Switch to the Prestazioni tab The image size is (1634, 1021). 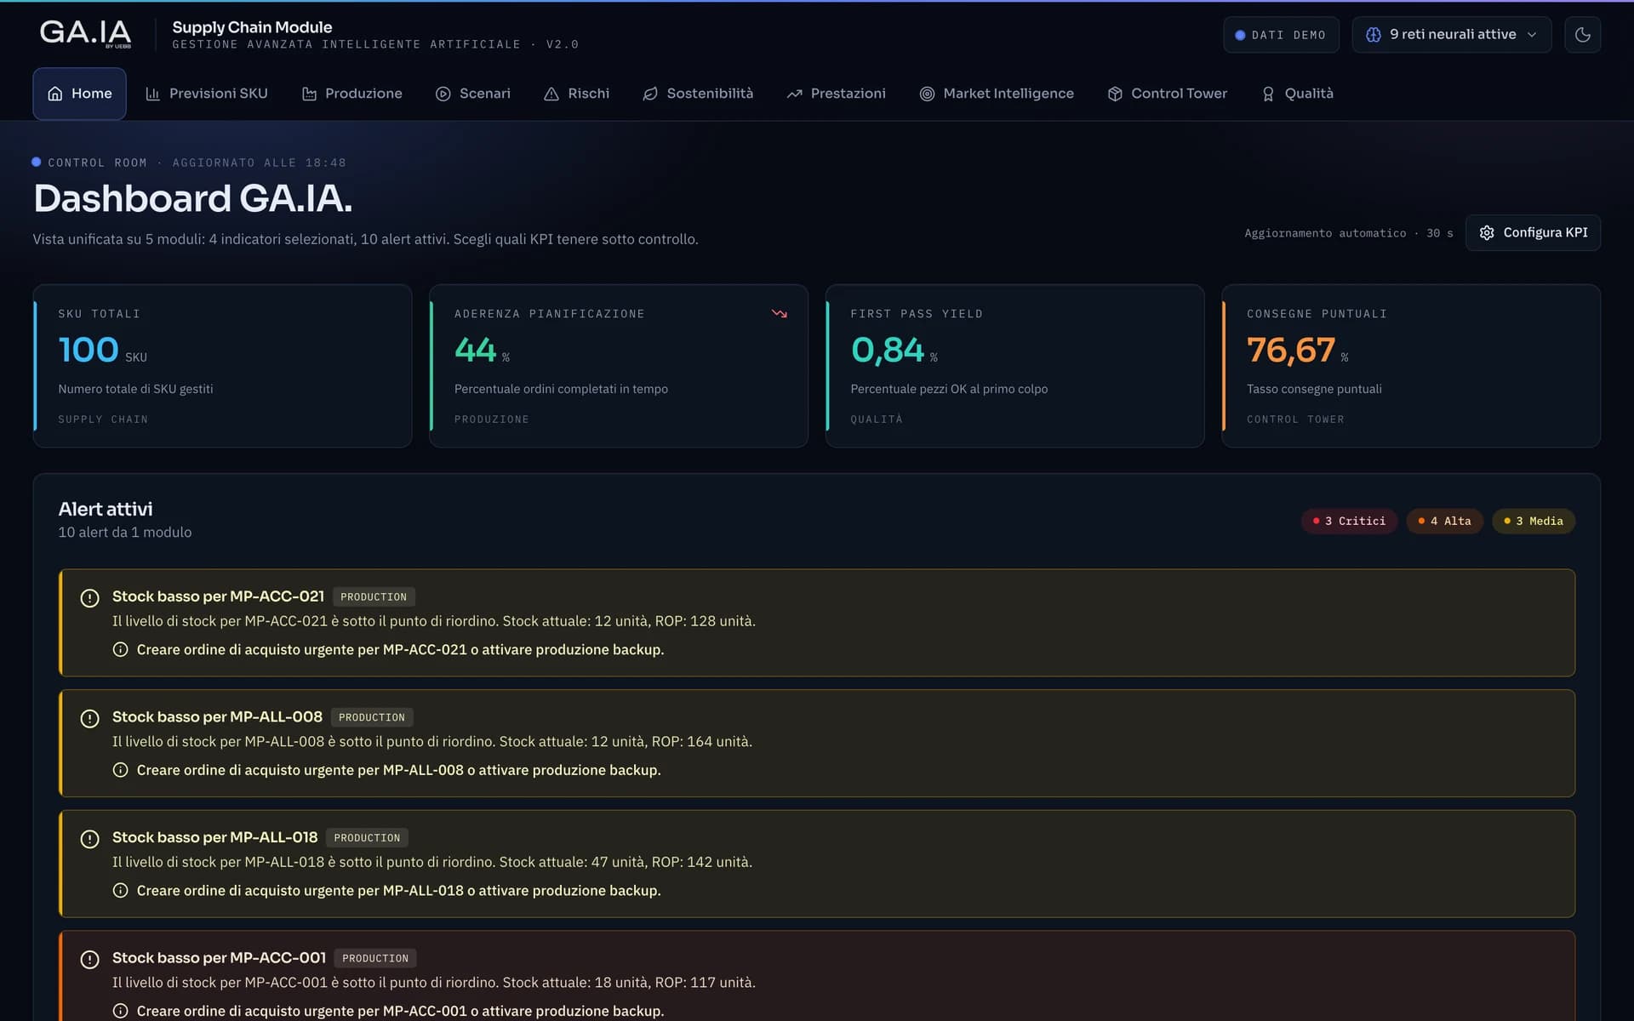pos(836,94)
